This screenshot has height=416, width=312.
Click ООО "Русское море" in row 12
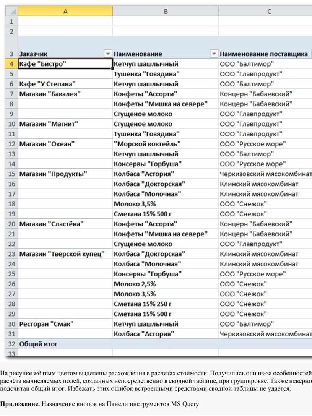[x=265, y=144]
